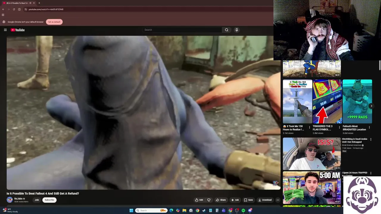Open a new browser tab
This screenshot has height=214, width=381.
pos(39,3)
